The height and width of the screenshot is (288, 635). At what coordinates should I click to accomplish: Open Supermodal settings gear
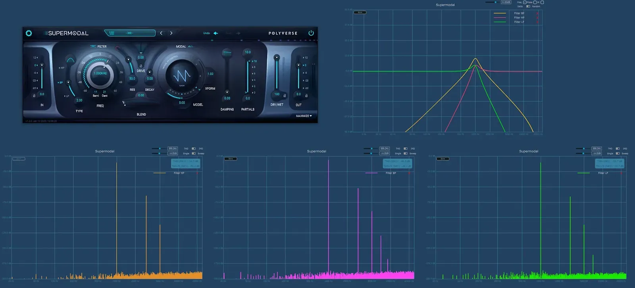[29, 33]
